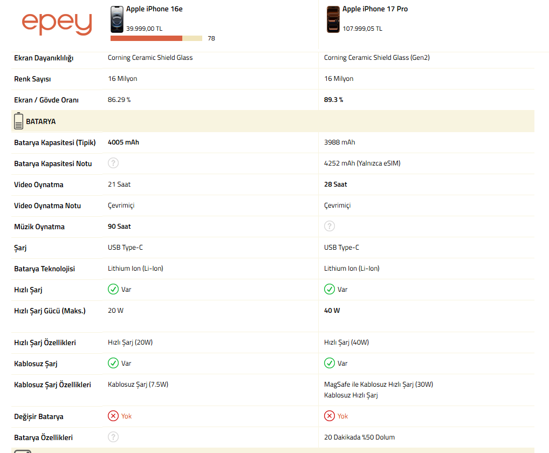Screen dimensions: 549x453
Task: Select the Video Oynatma Notu label
Action: click(x=47, y=205)
